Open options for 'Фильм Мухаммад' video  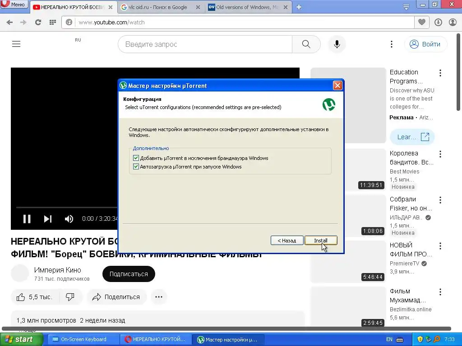[x=440, y=292]
